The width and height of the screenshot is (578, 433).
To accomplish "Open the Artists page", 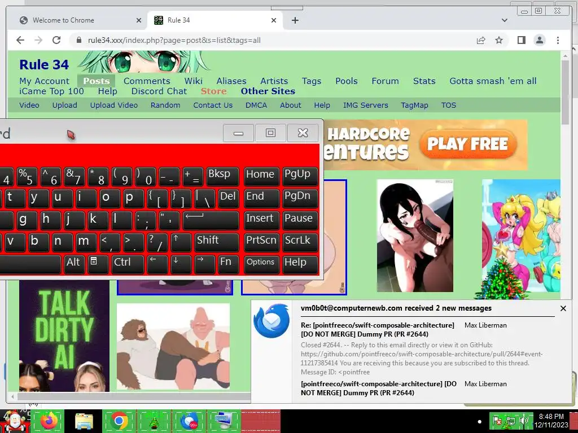I will (x=274, y=81).
